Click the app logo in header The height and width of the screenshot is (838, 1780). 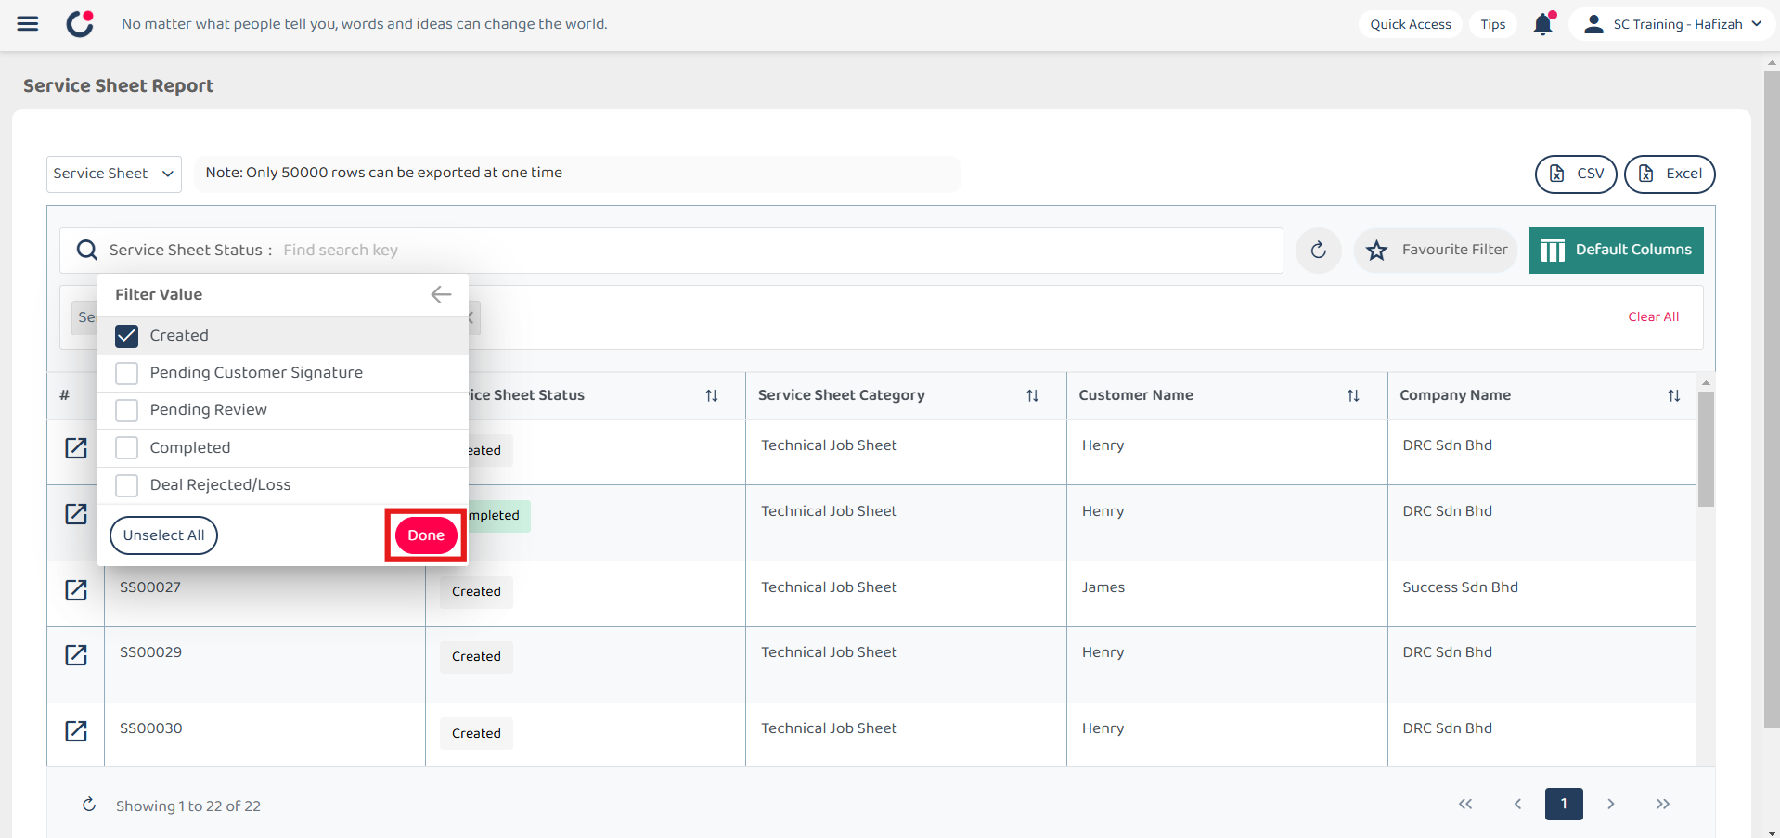coord(81,23)
